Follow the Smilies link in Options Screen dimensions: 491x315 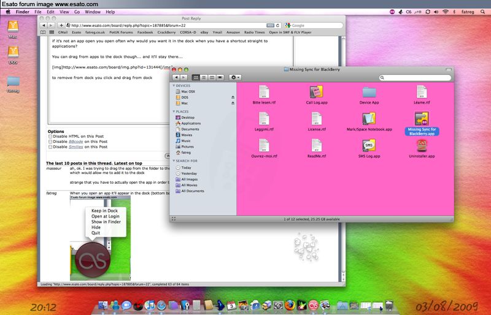pos(75,146)
